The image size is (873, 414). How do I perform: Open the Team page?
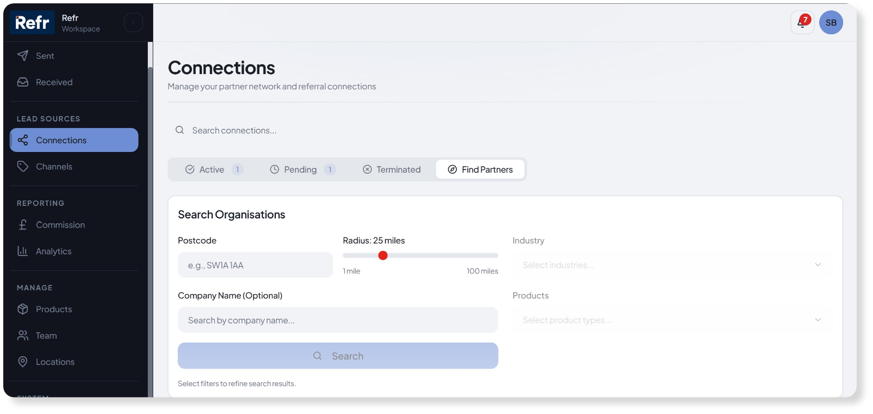pos(46,336)
